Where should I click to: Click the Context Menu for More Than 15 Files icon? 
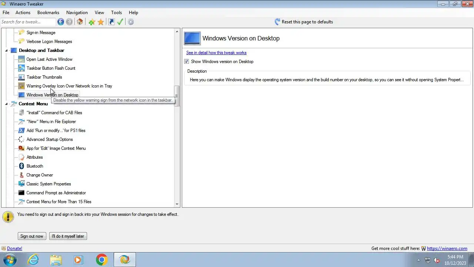(21, 202)
